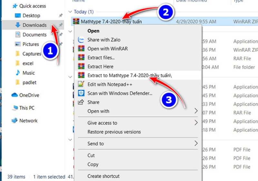Expand the Send to submenu arrow

(x=196, y=144)
